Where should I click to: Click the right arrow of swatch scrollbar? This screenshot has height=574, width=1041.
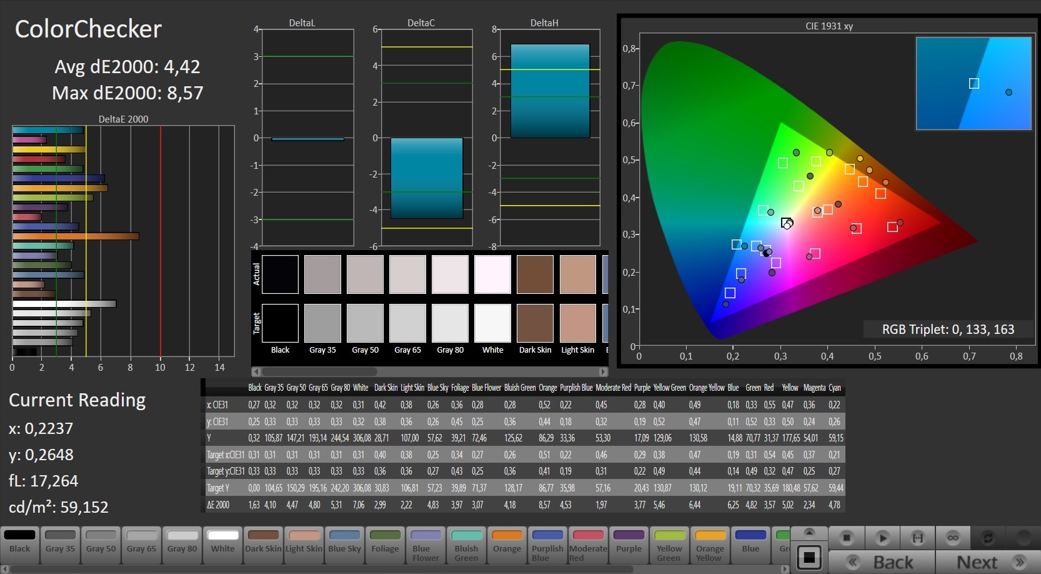tap(603, 371)
